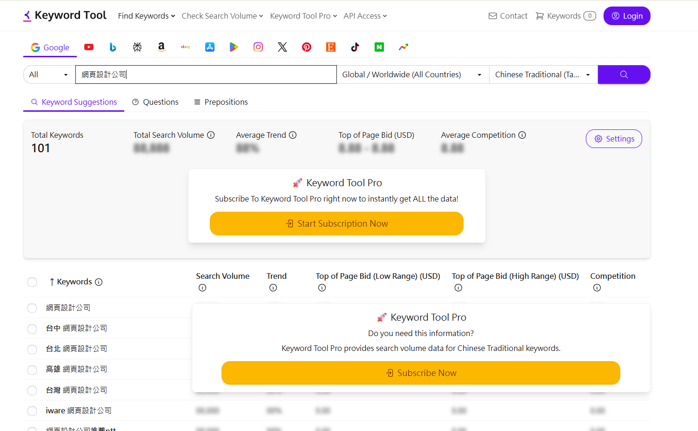Open Pinterest keyword research
Viewport: 698px width, 431px height.
[x=307, y=47]
